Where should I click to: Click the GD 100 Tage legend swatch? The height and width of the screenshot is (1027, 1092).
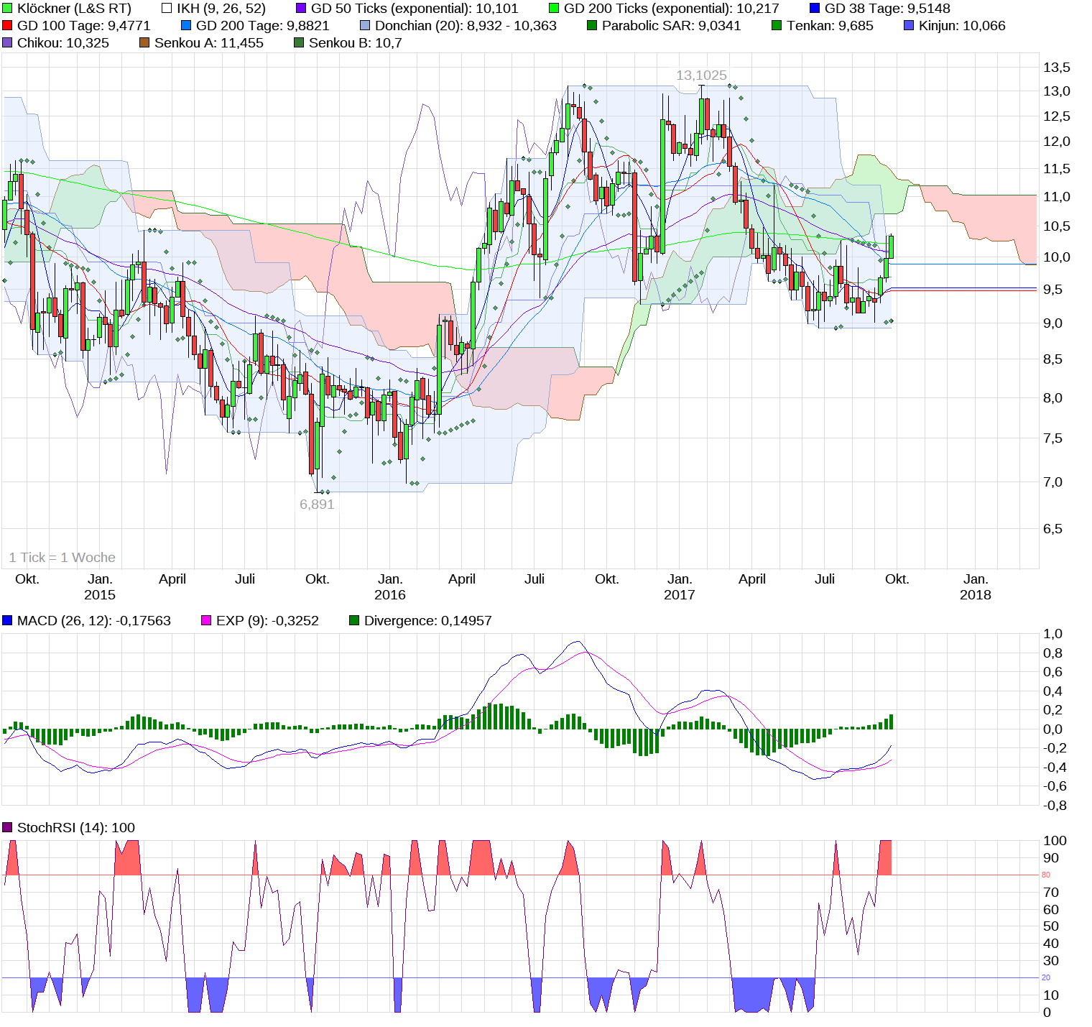(x=7, y=26)
